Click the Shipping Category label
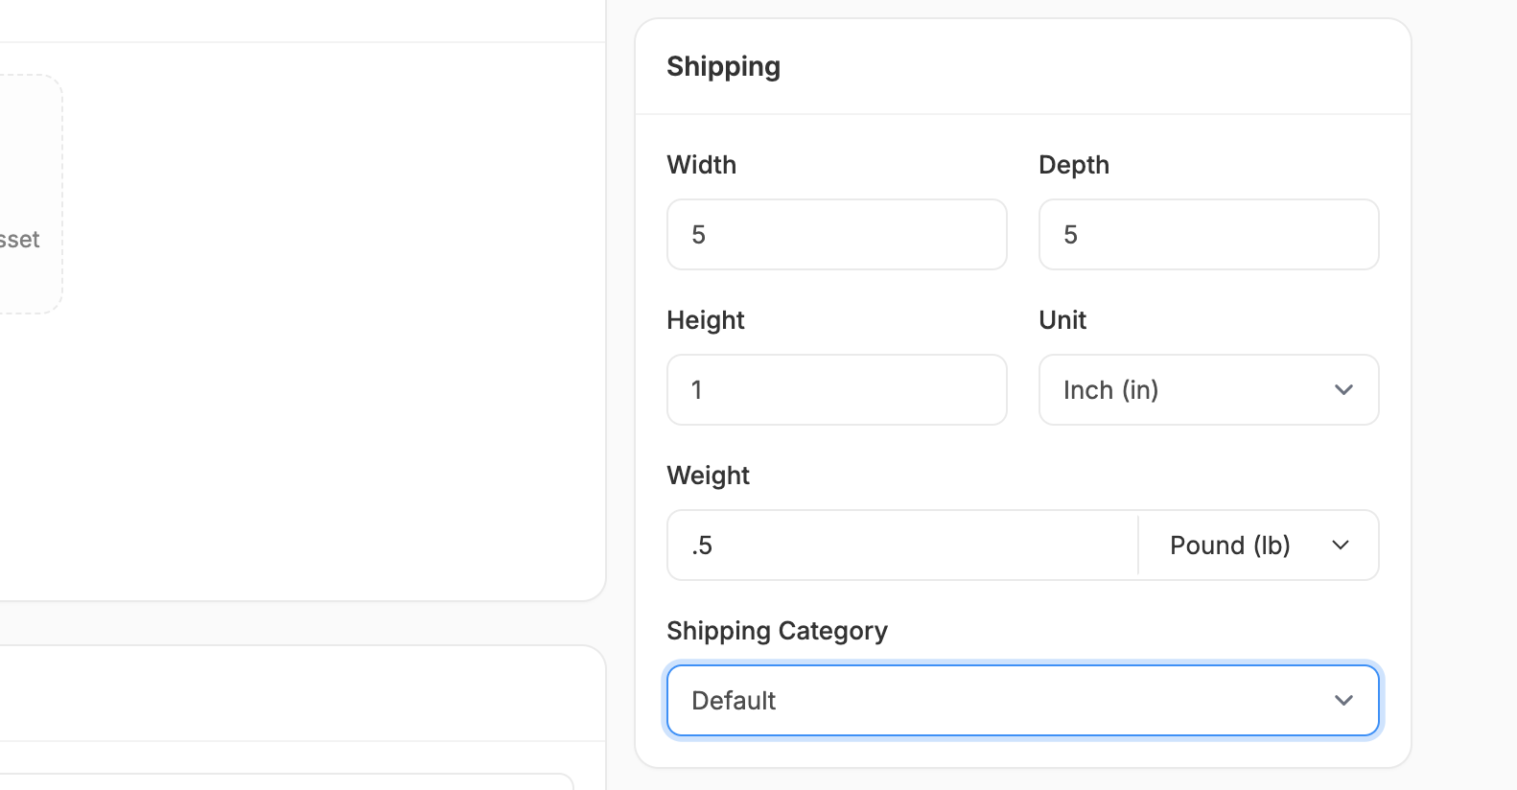 point(777,631)
